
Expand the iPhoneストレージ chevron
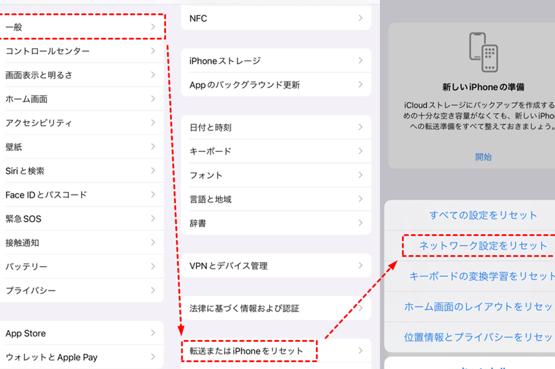(360, 61)
